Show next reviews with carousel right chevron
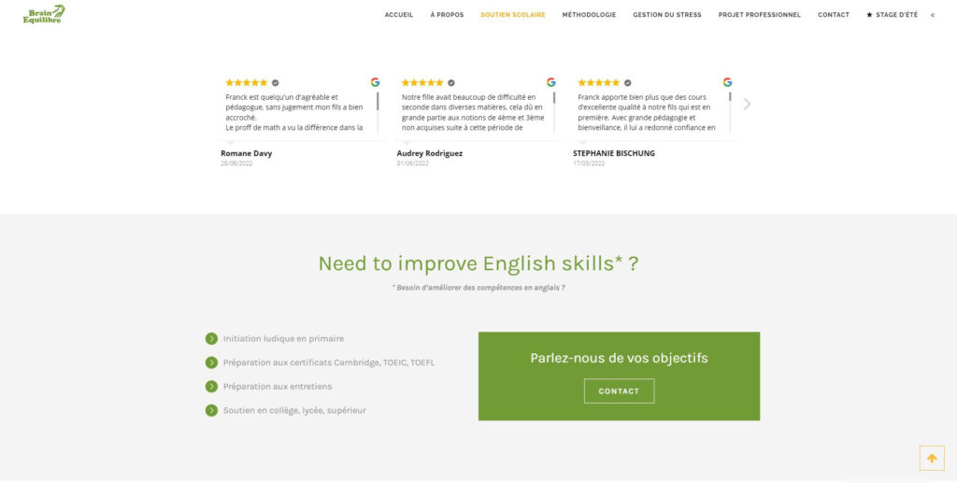 point(747,105)
